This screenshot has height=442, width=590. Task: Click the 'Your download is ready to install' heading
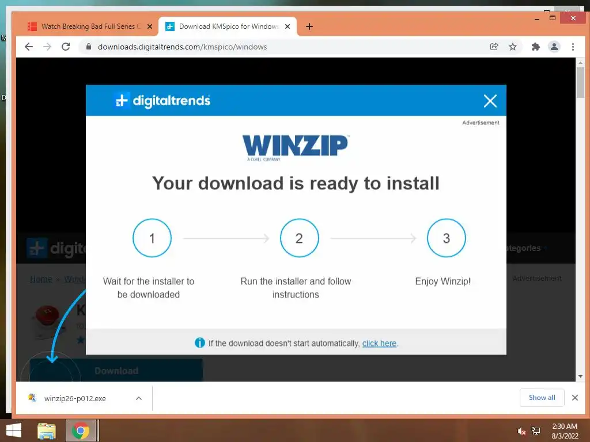tap(296, 184)
